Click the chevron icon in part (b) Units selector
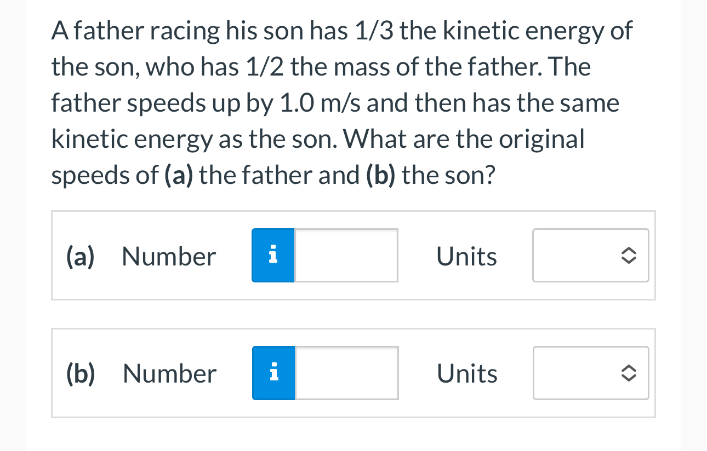Screen dimensions: 707x451 tap(629, 373)
